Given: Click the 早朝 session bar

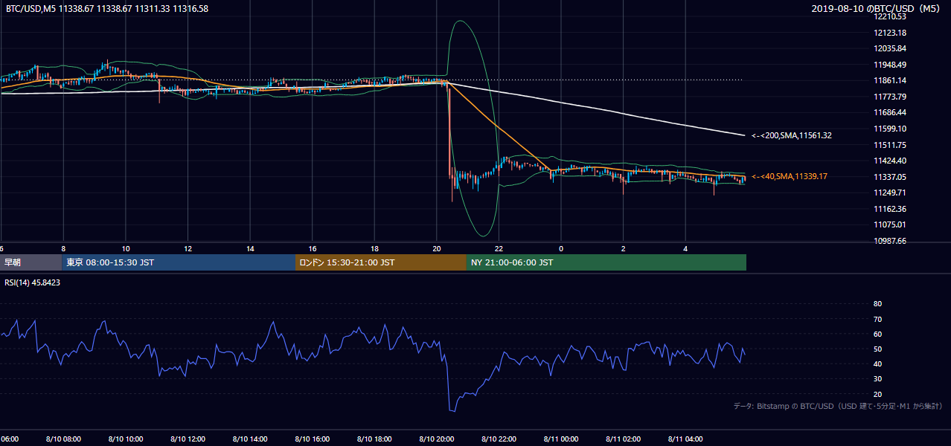Looking at the screenshot, I should click(x=31, y=262).
